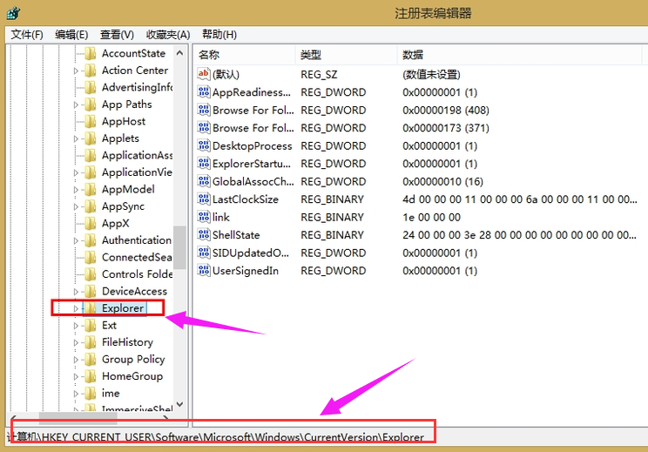This screenshot has height=452, width=648.
Task: Select the Action Center folder icon
Action: point(91,71)
